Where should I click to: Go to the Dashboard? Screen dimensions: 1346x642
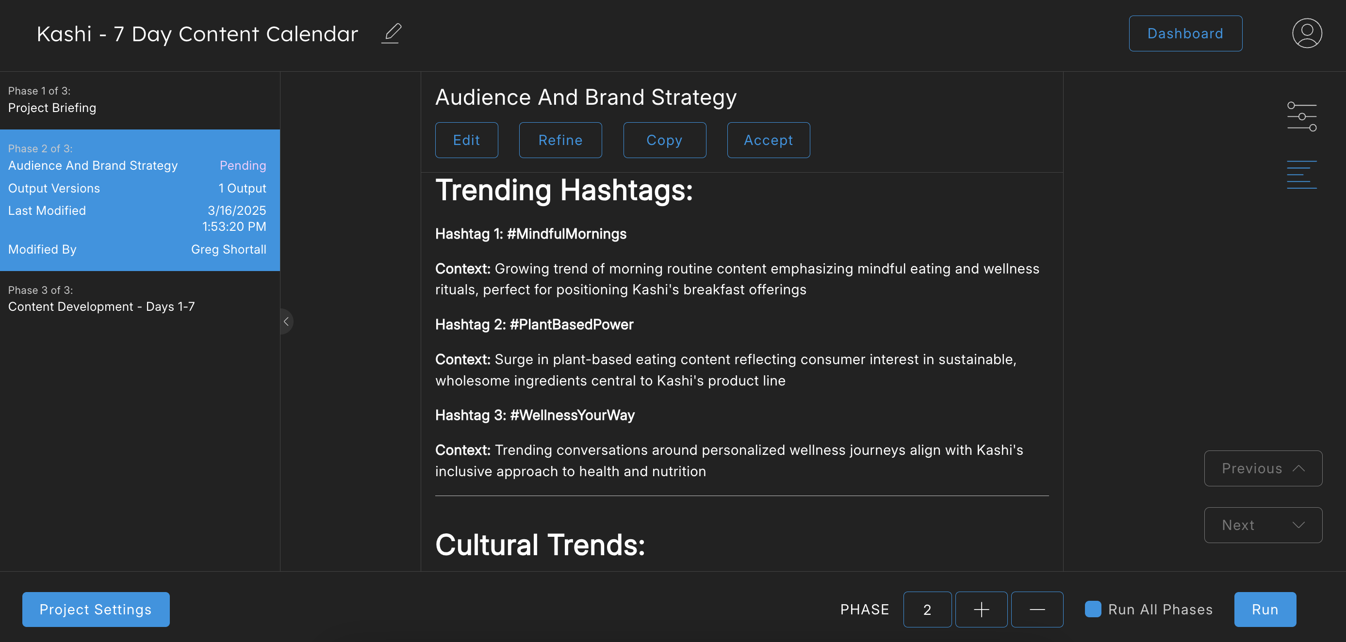click(x=1185, y=33)
